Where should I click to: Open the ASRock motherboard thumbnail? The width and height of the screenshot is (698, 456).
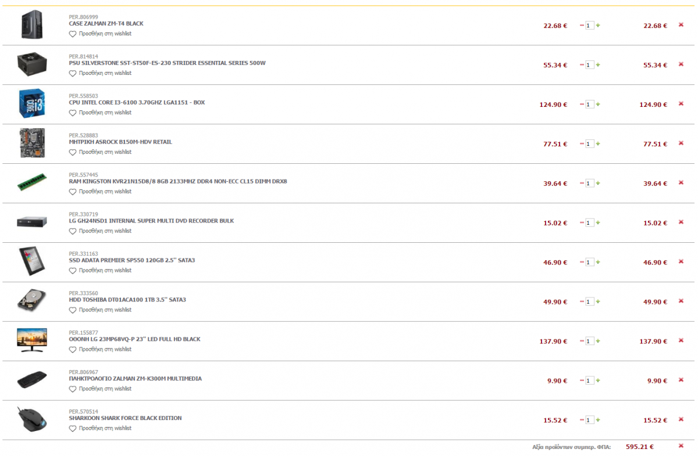(32, 143)
